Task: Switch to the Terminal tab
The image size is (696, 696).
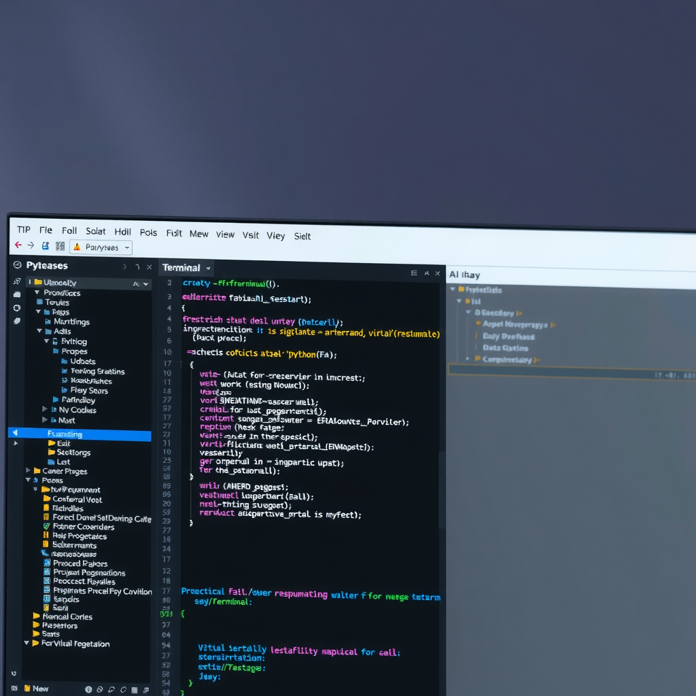Action: click(x=180, y=268)
